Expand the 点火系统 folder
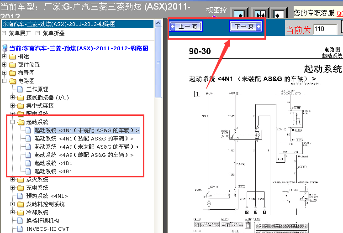This screenshot has height=233, width=343. 12,180
